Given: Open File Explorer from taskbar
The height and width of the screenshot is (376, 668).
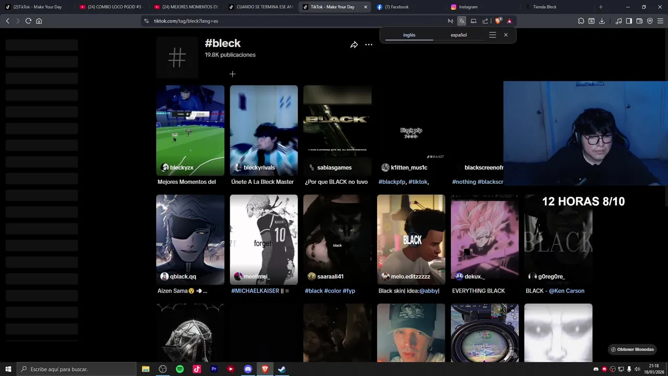Looking at the screenshot, I should tap(146, 369).
